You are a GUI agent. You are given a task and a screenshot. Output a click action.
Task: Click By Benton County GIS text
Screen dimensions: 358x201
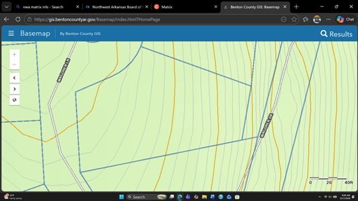80,33
